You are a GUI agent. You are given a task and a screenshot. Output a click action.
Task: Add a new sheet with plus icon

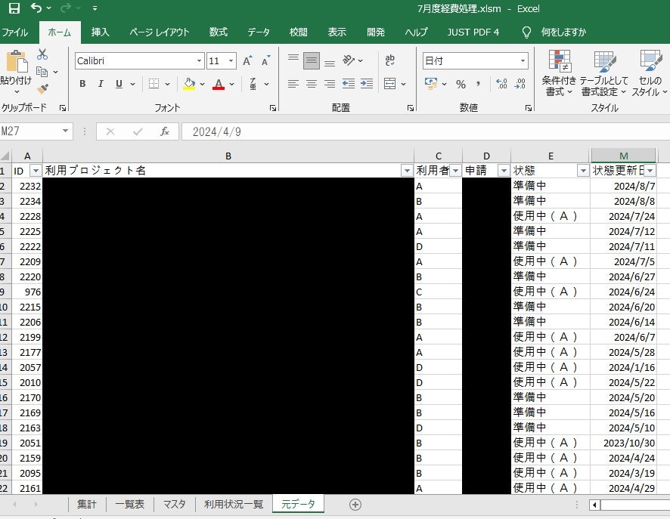pyautogui.click(x=355, y=505)
